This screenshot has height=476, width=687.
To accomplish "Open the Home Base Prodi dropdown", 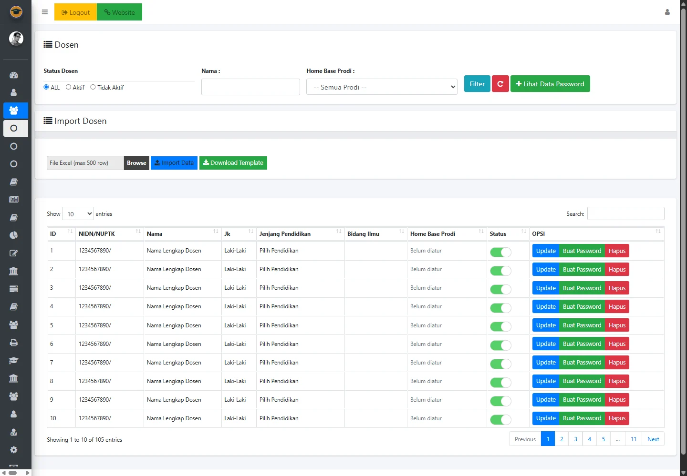I will click(382, 87).
